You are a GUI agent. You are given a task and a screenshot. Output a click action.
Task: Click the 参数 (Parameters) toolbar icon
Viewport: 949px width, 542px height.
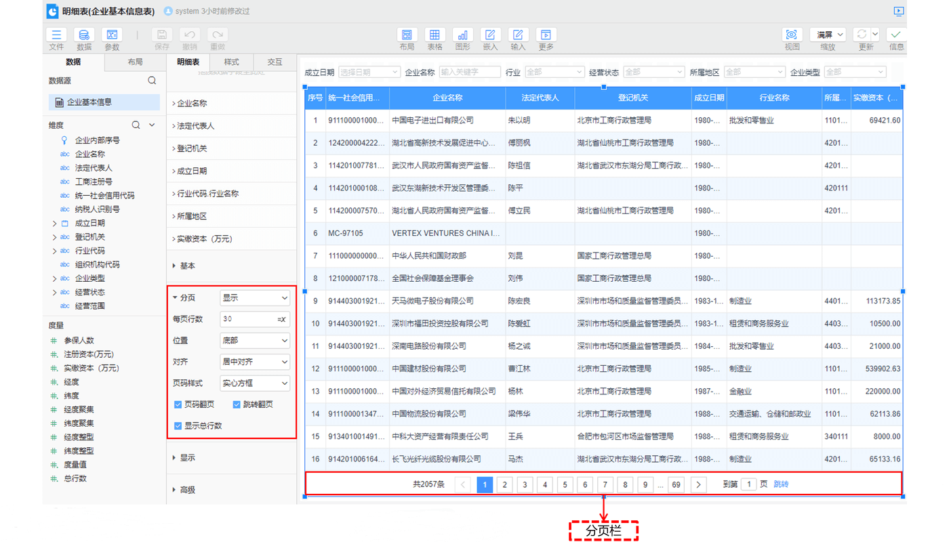pos(112,35)
